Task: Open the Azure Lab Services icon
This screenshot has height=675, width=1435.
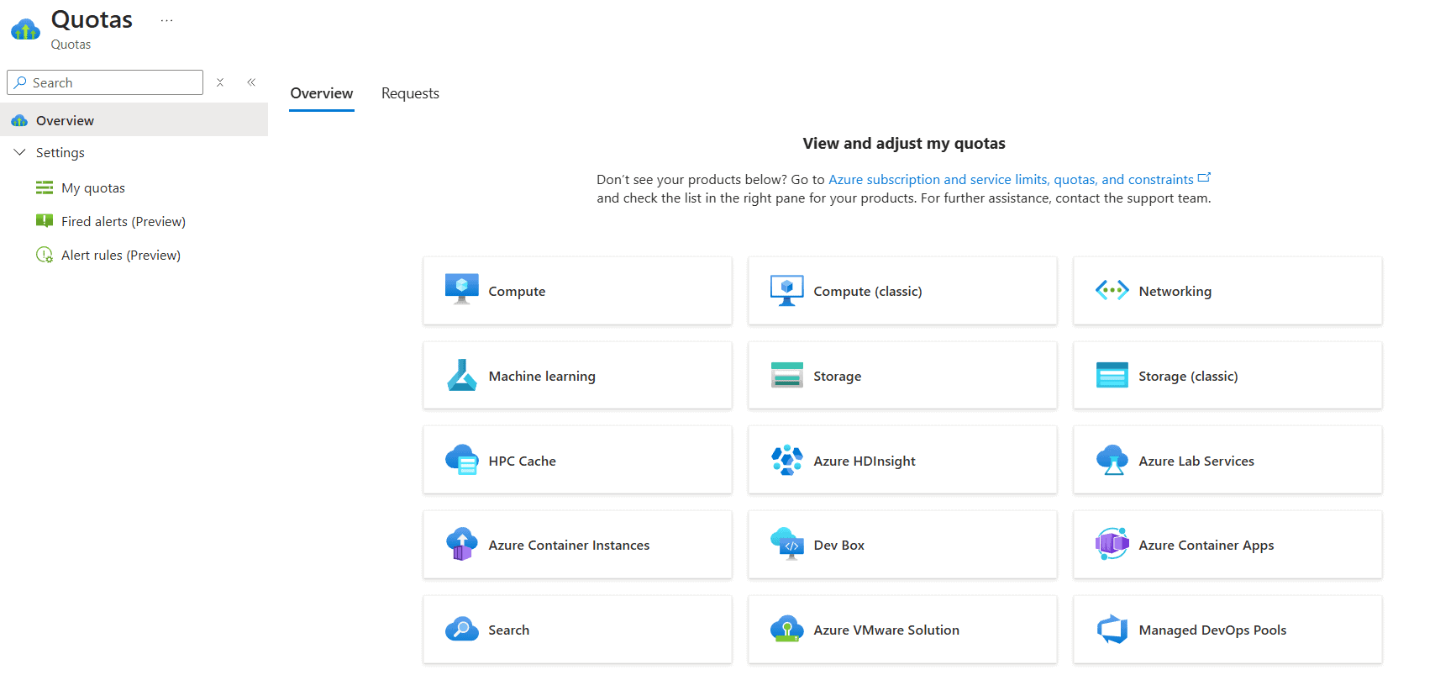Action: [1112, 461]
